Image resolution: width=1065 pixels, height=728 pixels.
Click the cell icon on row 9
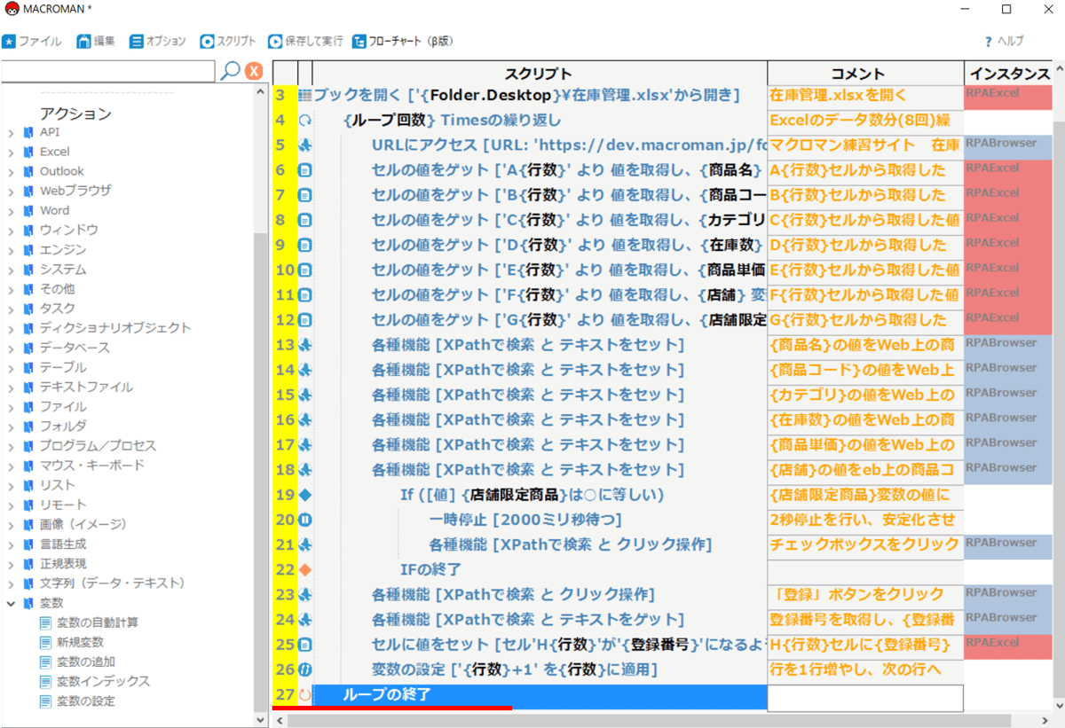pyautogui.click(x=305, y=245)
